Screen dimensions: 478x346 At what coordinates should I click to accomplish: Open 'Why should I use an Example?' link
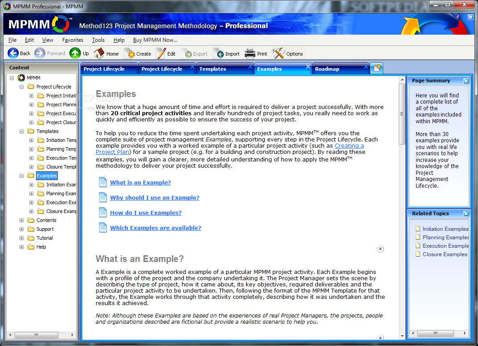pyautogui.click(x=154, y=197)
